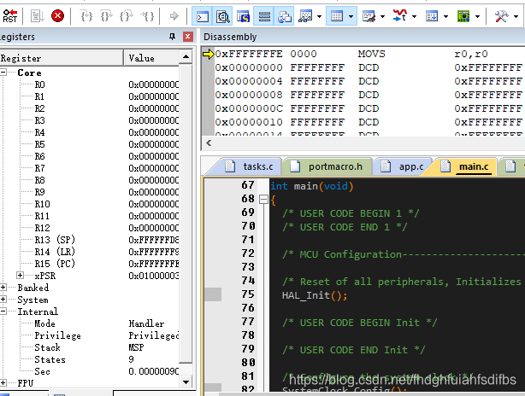Click the greyed Run icon beside RST

point(37,16)
